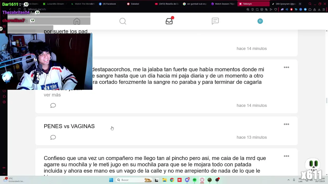The image size is (328, 184).
Task: Open the Tellonym chat messages icon
Action: point(215,21)
